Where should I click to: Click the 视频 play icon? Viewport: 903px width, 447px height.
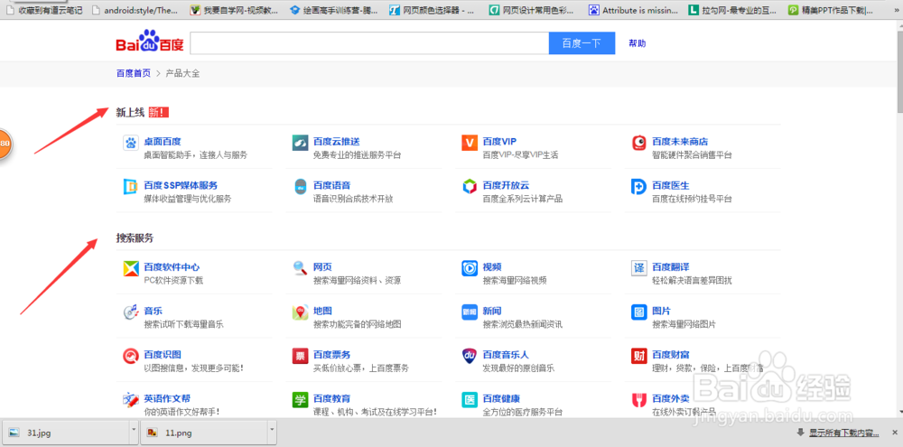pyautogui.click(x=470, y=268)
